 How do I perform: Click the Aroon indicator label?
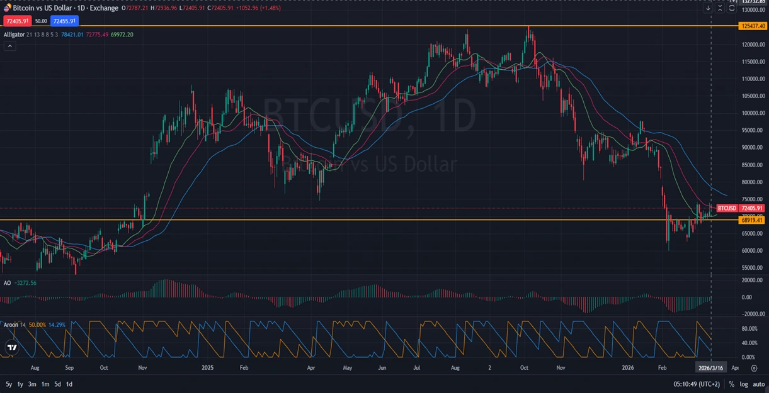tap(11, 324)
